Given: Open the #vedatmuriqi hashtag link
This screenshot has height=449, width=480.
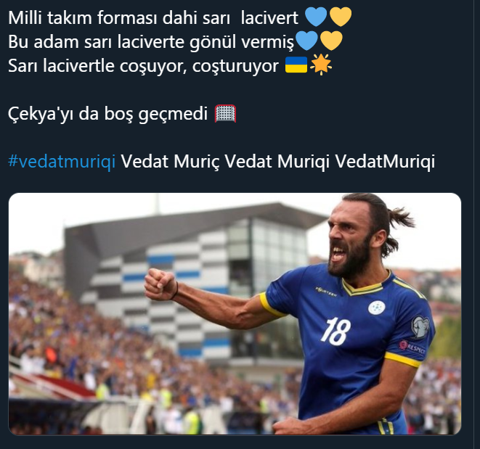Looking at the screenshot, I should 62,161.
